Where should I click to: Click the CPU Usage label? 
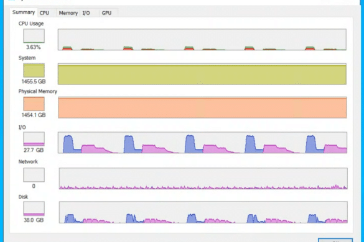pos(31,24)
